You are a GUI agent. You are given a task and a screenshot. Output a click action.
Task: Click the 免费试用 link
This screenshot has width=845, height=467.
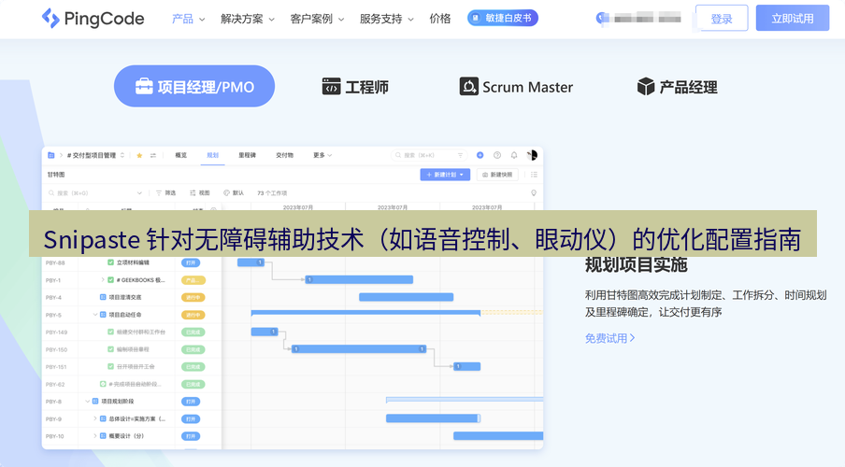pos(610,338)
